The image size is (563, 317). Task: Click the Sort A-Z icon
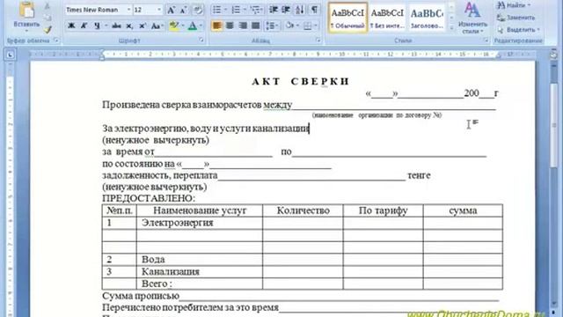tap(299, 10)
